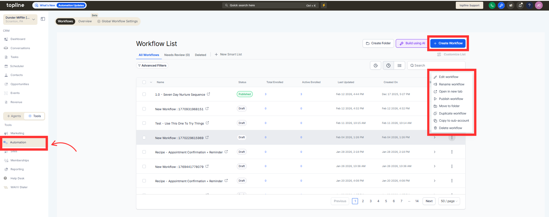Switch to the Deleted tab
Screen dimensions: 549x217
point(200,55)
